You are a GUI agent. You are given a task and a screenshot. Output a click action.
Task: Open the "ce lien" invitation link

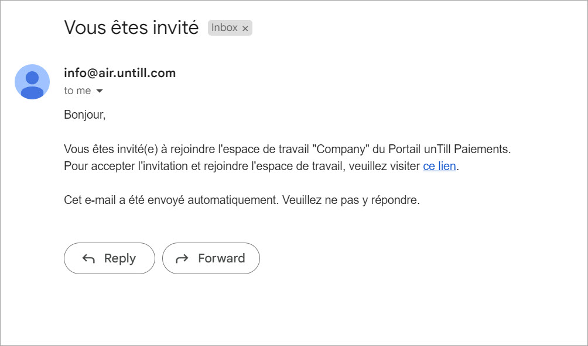click(x=439, y=166)
